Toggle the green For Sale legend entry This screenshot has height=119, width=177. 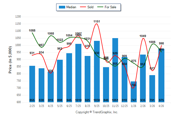pos(107,7)
